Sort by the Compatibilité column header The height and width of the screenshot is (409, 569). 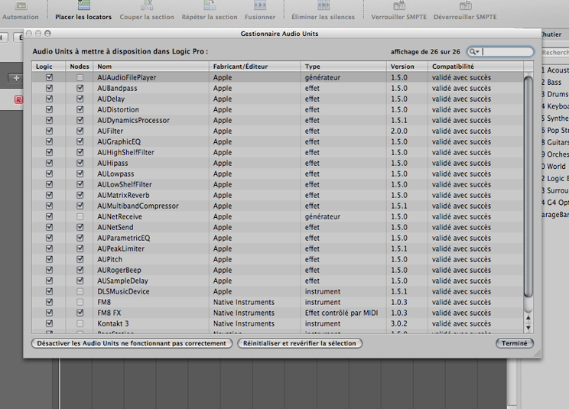(x=476, y=67)
